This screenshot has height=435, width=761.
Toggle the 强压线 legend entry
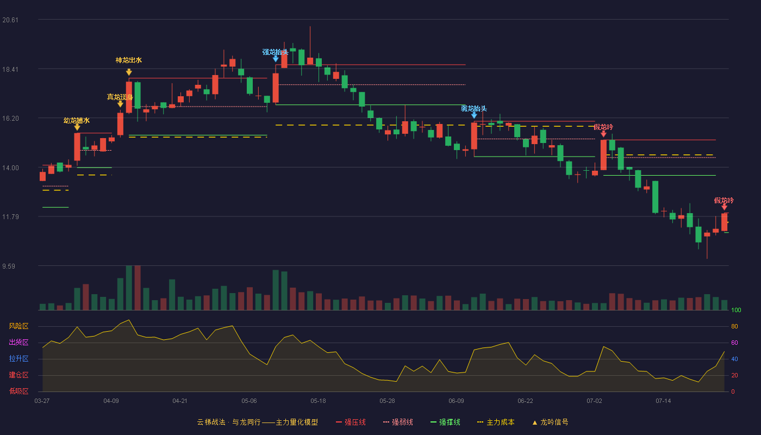(351, 422)
